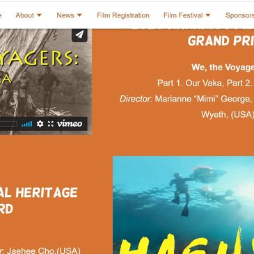The image size is (254, 254).
Task: Click the Vimeo share paper-plane icon
Action: (79, 35)
